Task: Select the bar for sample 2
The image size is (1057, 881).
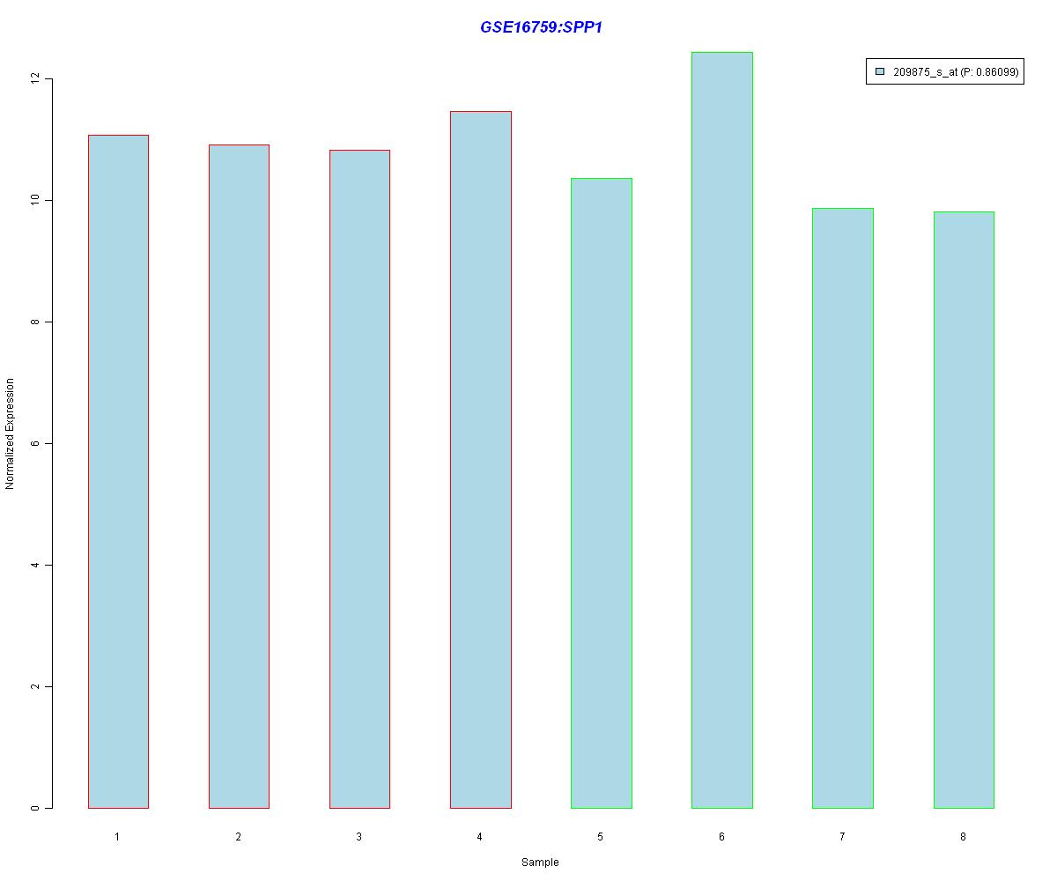Action: 239,476
